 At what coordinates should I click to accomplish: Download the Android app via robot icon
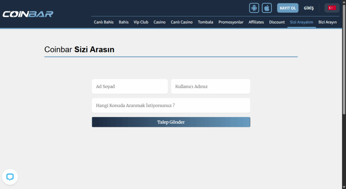(254, 8)
